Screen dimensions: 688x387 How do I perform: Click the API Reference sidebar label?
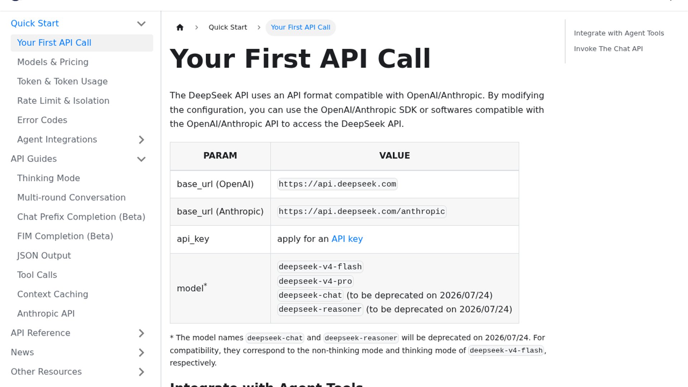[x=40, y=333]
